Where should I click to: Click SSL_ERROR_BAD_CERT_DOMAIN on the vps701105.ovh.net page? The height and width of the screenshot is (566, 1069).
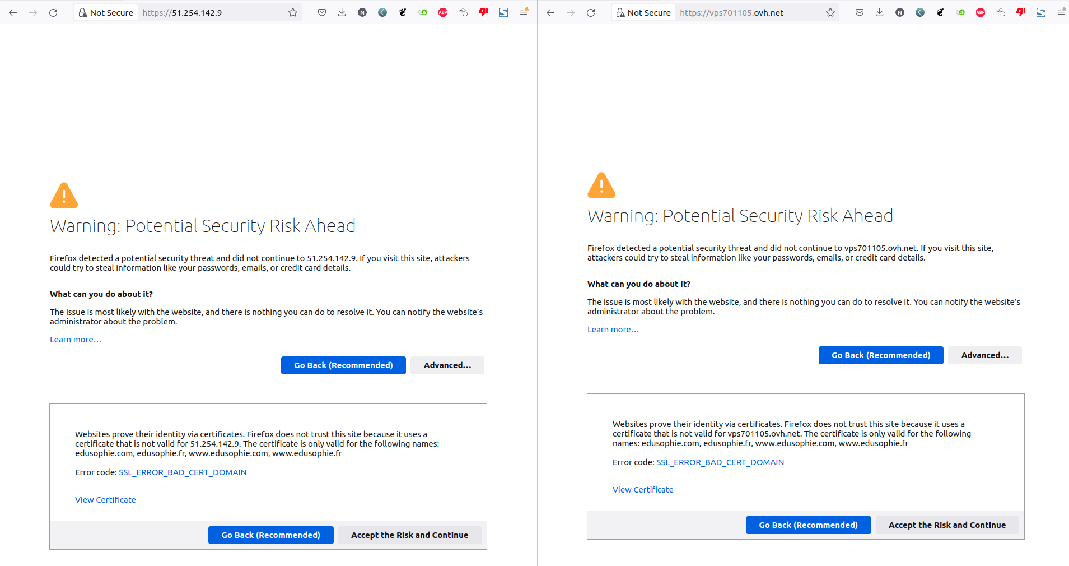tap(720, 462)
